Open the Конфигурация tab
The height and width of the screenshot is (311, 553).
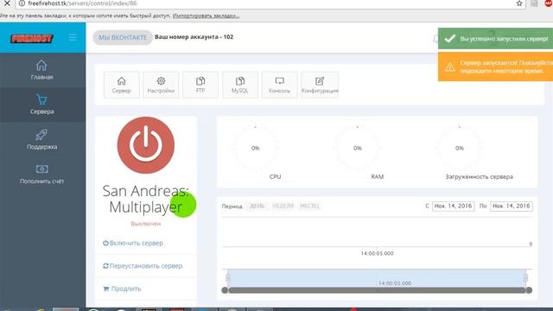tap(320, 85)
